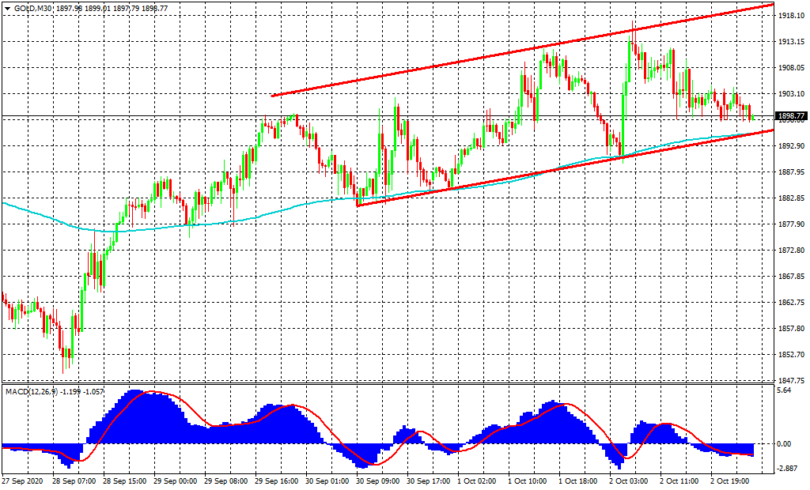The image size is (810, 490).
Task: Select the 1 Oct 10:00 time label
Action: (527, 481)
